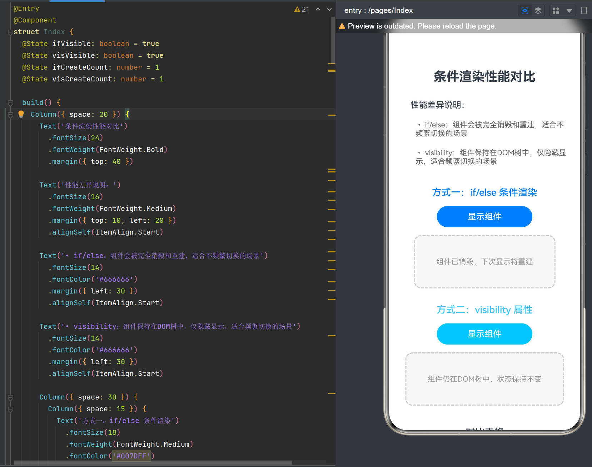Image resolution: width=592 pixels, height=467 pixels.
Task: Click the horizontal scrollbar of the editor
Action: point(153,463)
